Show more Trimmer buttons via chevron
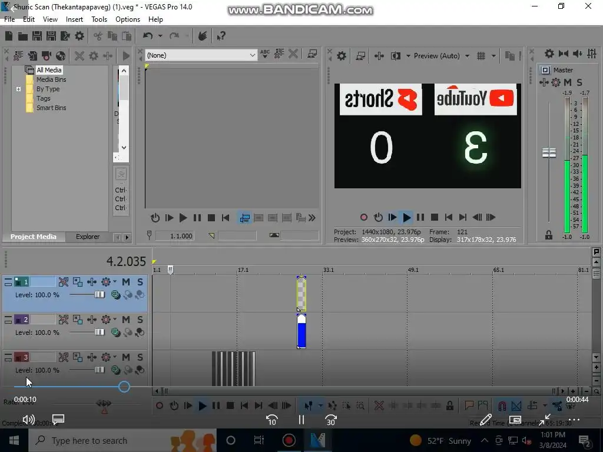Screen dimensions: 603x452 pyautogui.click(x=312, y=218)
